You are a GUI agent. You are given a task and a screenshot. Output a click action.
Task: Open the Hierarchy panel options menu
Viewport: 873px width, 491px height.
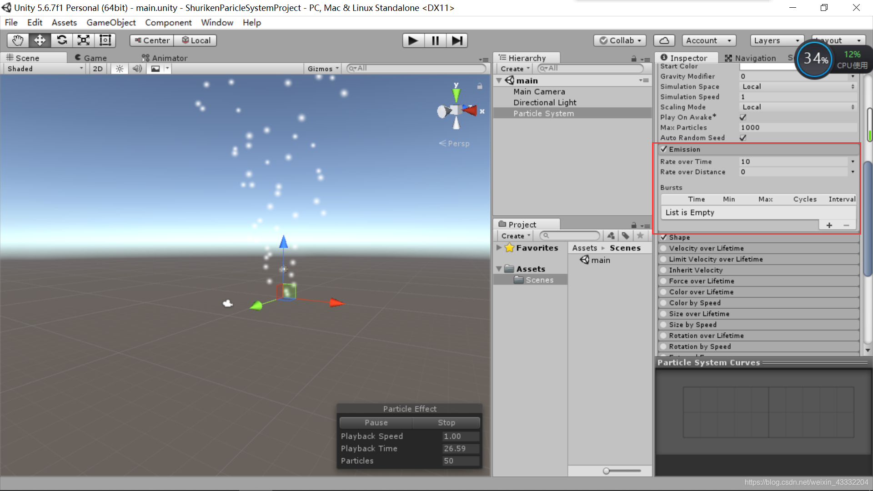point(645,59)
